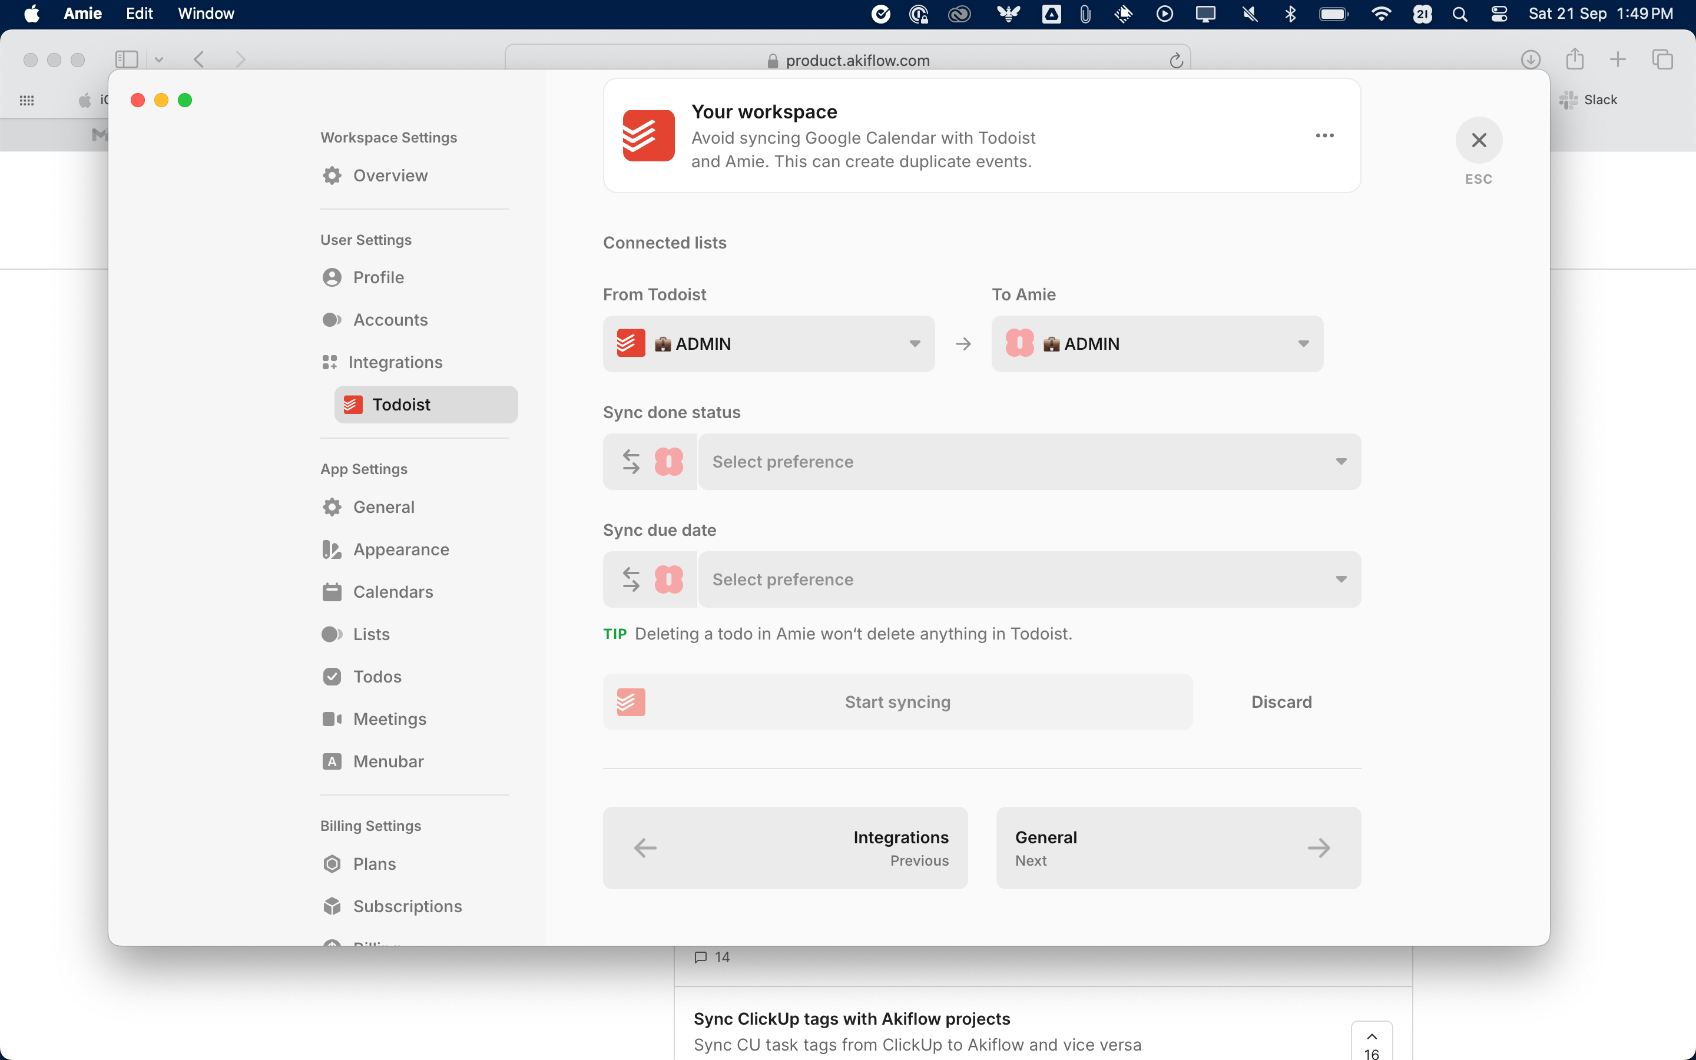
Task: Open Apple menu
Action: pos(32,14)
